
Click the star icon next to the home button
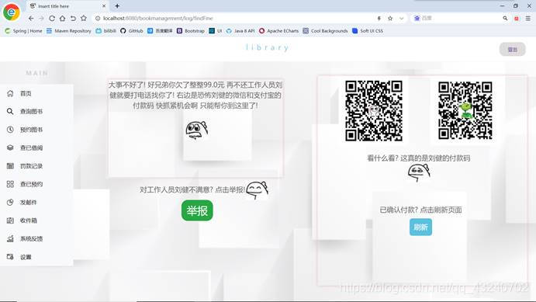click(84, 18)
